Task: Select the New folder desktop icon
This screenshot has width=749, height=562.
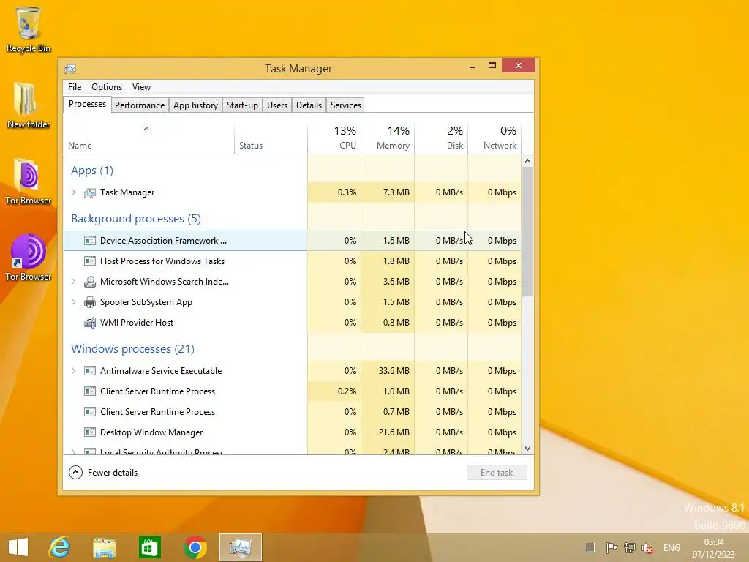Action: [x=29, y=105]
